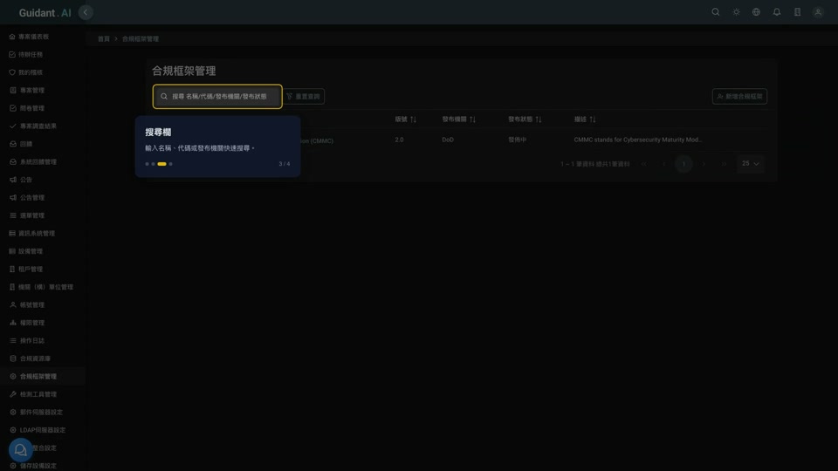Click the building icon in the top bar
The width and height of the screenshot is (838, 471).
[797, 11]
